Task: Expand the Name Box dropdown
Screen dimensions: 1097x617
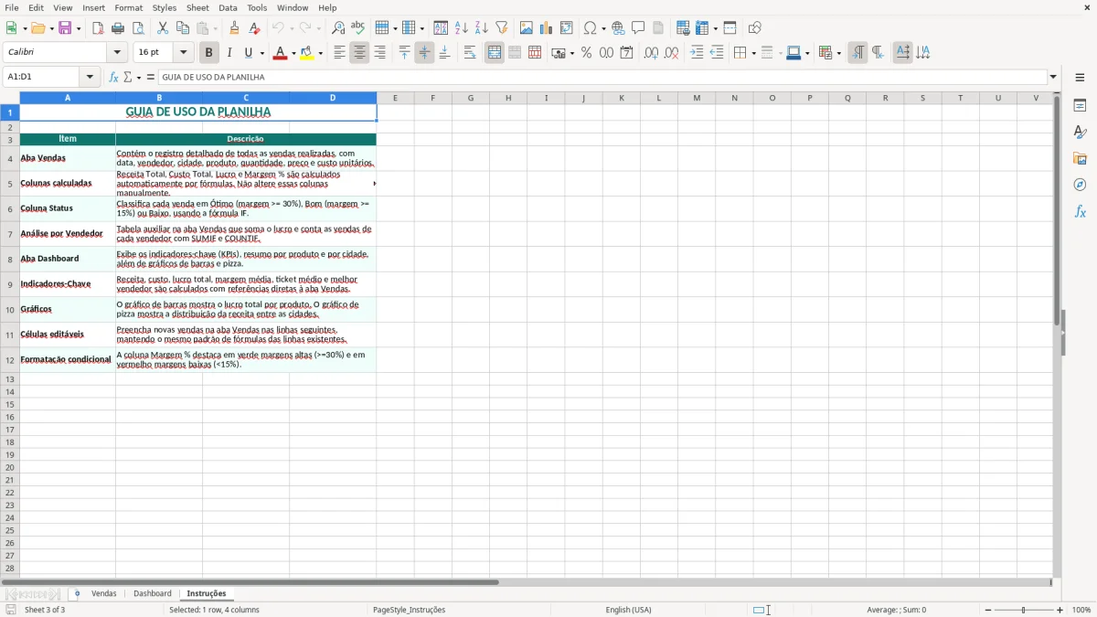Action: click(90, 77)
